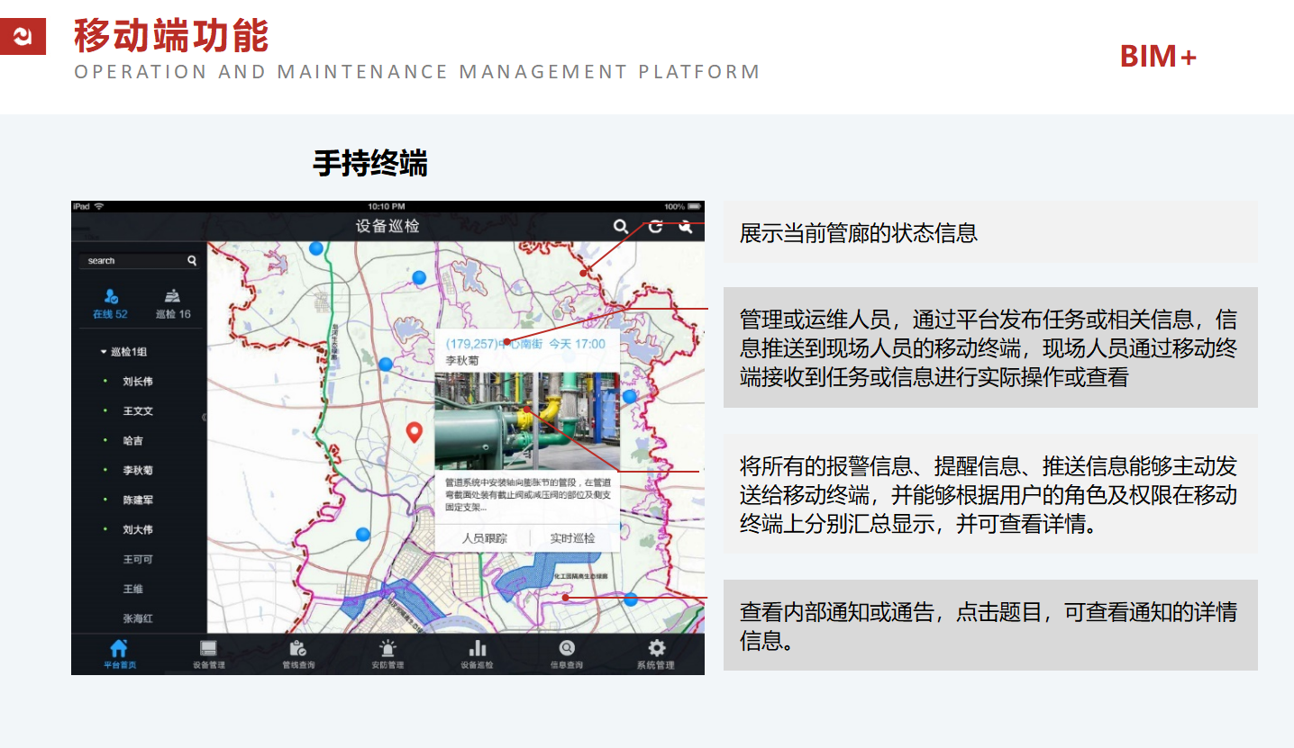Select 王文文 in the staff list
Image resolution: width=1294 pixels, height=748 pixels.
pos(138,411)
